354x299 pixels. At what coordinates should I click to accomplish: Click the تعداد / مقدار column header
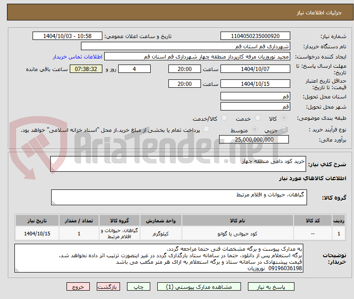click(x=79, y=221)
